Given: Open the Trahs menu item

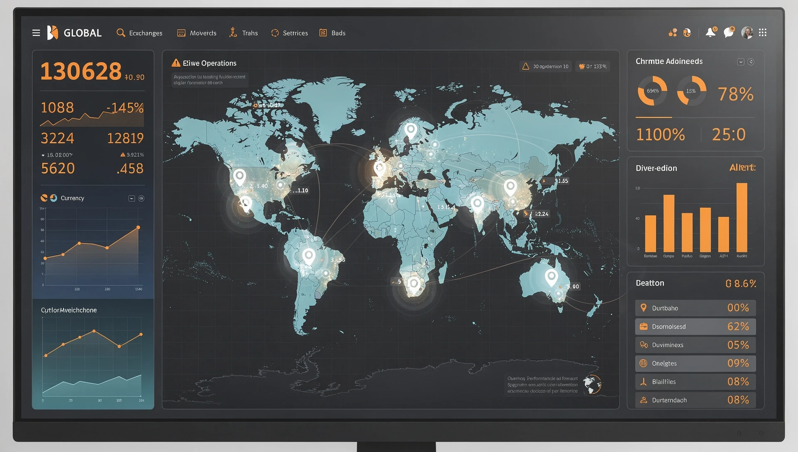Looking at the screenshot, I should (244, 33).
